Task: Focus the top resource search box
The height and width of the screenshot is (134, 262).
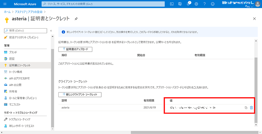Action: pyautogui.click(x=103, y=4)
